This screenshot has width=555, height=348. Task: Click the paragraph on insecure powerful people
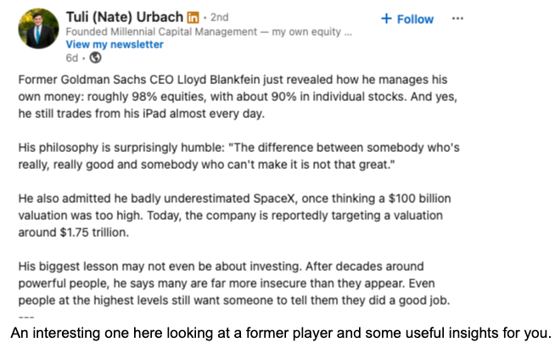coord(234,283)
